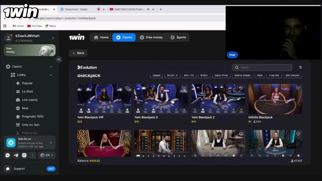The width and height of the screenshot is (322, 181).
Task: Open the Sports tab
Action: (x=178, y=37)
